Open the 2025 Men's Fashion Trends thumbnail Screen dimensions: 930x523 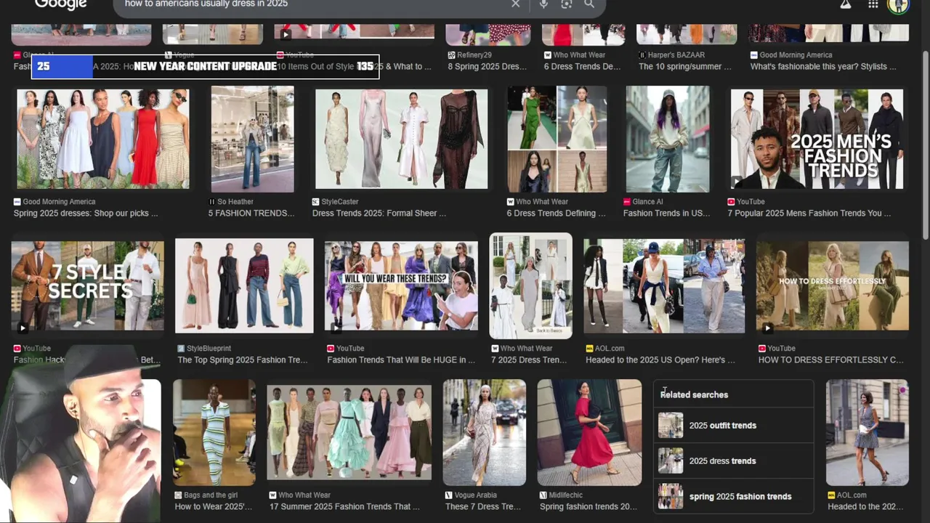click(x=817, y=139)
